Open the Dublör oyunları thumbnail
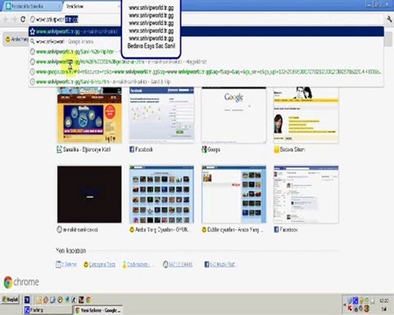The image size is (394, 315). pyautogui.click(x=234, y=194)
